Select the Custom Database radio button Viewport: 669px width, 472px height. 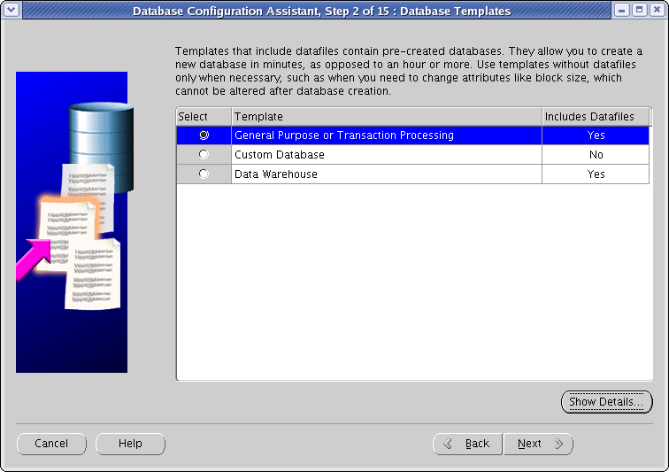pos(204,154)
